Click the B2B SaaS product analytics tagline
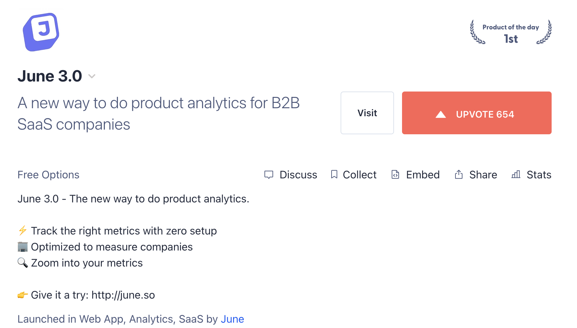Image resolution: width=577 pixels, height=328 pixels. click(x=158, y=114)
